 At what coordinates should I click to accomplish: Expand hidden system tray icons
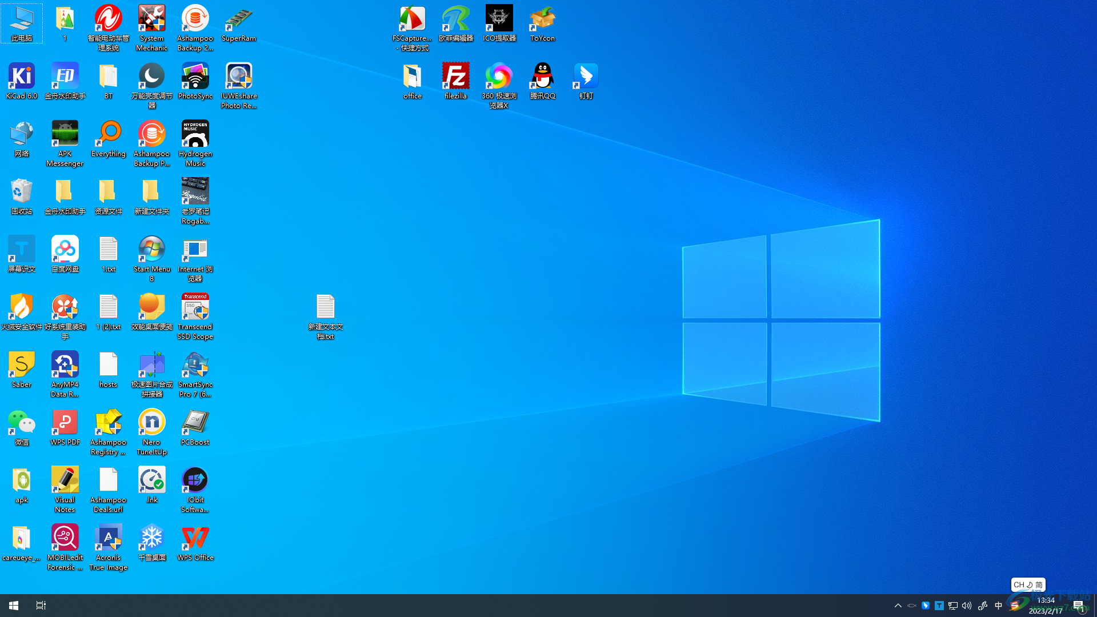[898, 606]
